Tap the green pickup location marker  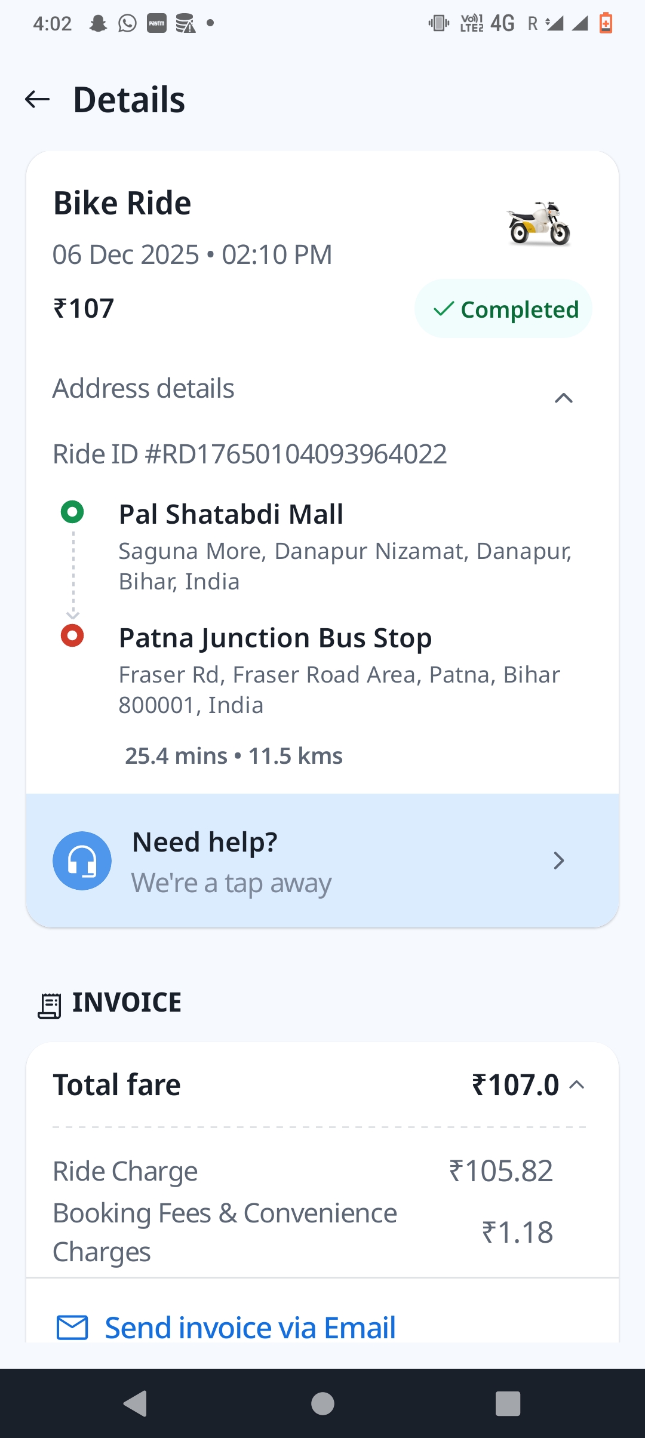pyautogui.click(x=72, y=512)
